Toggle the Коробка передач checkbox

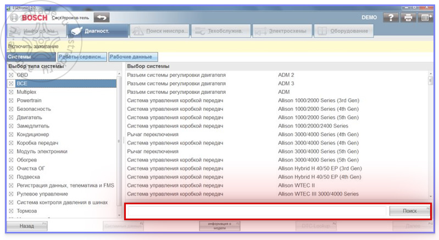tap(11, 143)
